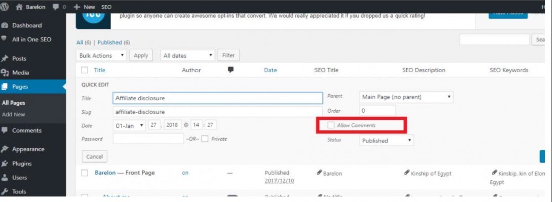Tick the Private checkbox
The width and height of the screenshot is (552, 202).
(205, 139)
